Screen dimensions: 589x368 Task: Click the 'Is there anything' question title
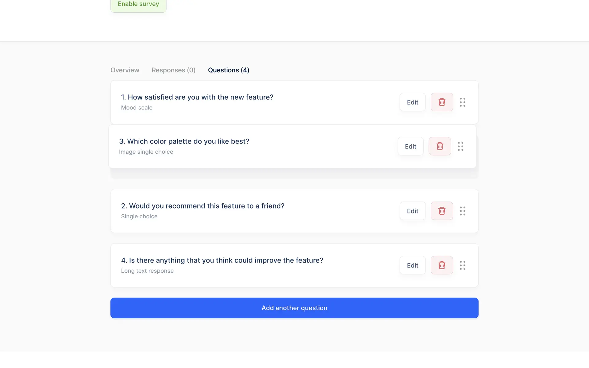click(222, 260)
